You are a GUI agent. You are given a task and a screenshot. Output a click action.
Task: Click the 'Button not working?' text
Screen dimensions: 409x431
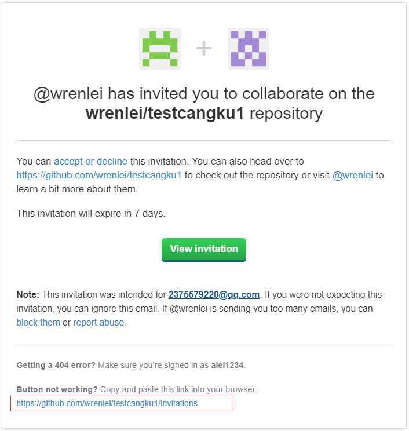(x=57, y=389)
